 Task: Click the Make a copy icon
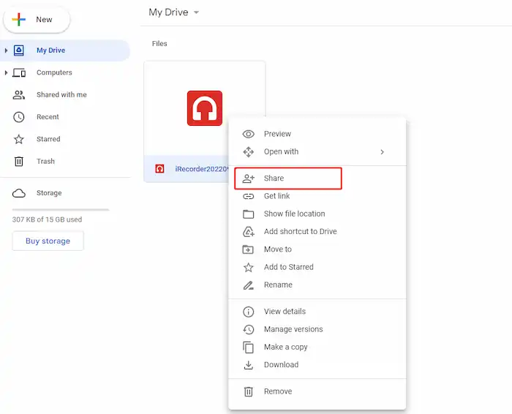point(248,347)
